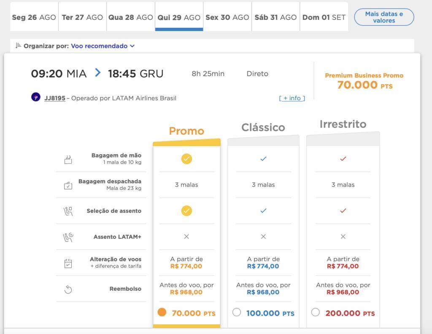Image resolution: width=432 pixels, height=334 pixels.
Task: Click the yellow checkmark for Promo hand baggage
Action: (x=186, y=159)
